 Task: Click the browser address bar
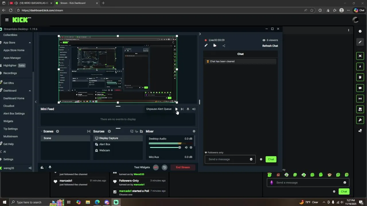[x=161, y=10]
